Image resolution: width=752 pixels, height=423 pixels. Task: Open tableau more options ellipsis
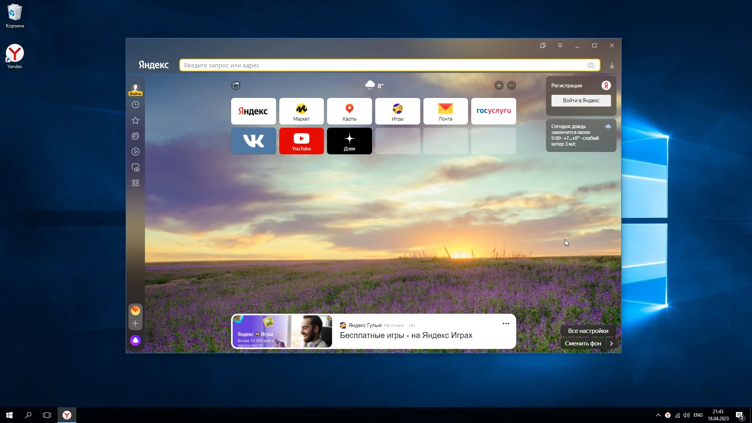[x=512, y=85]
